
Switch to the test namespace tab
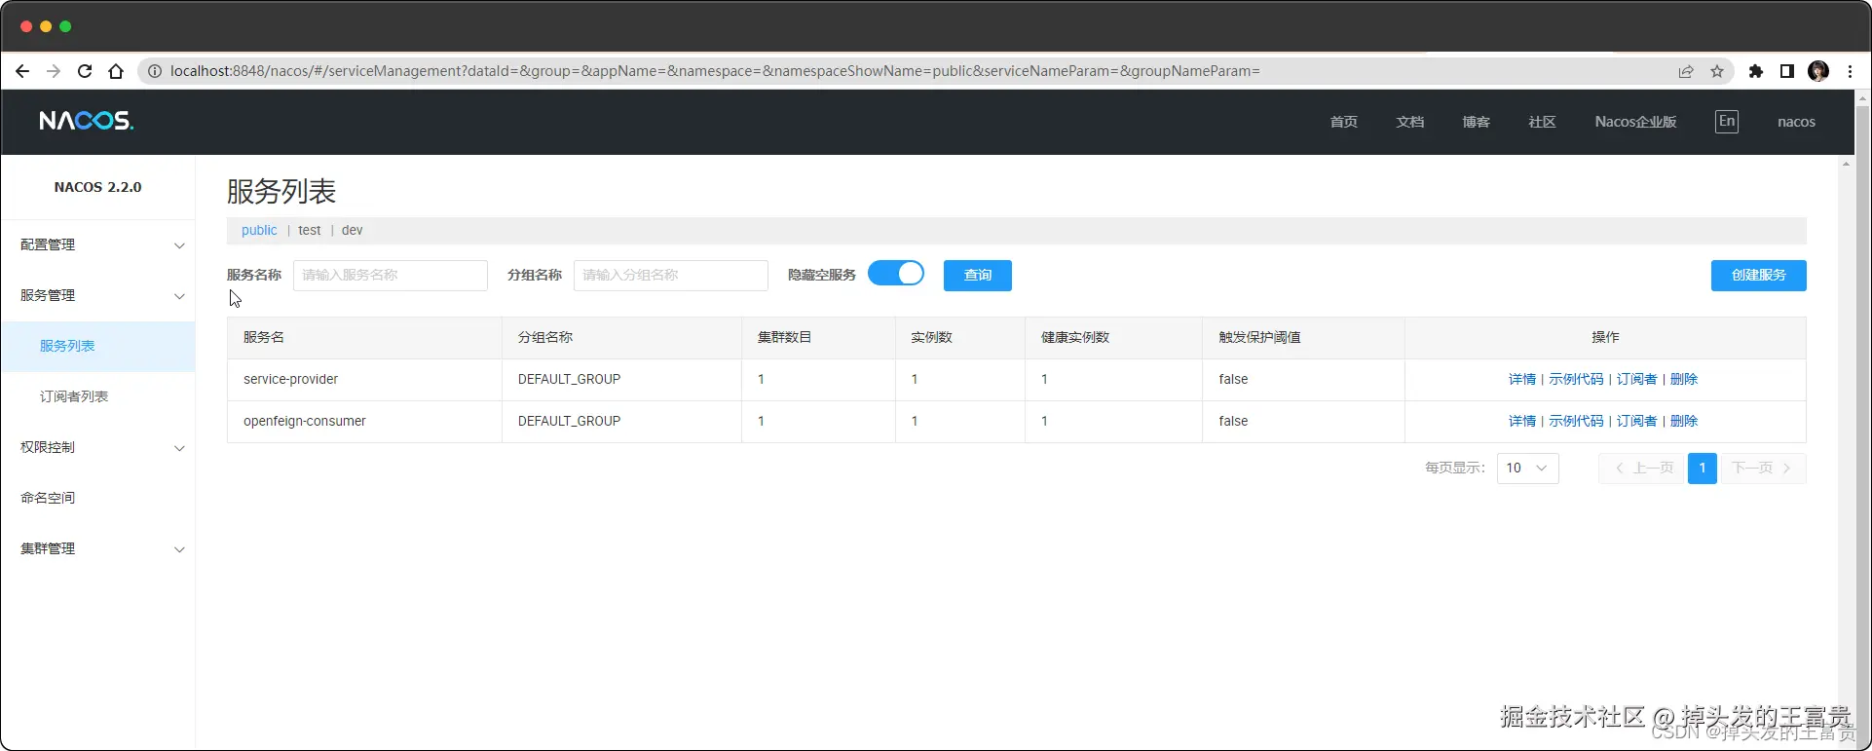point(309,230)
